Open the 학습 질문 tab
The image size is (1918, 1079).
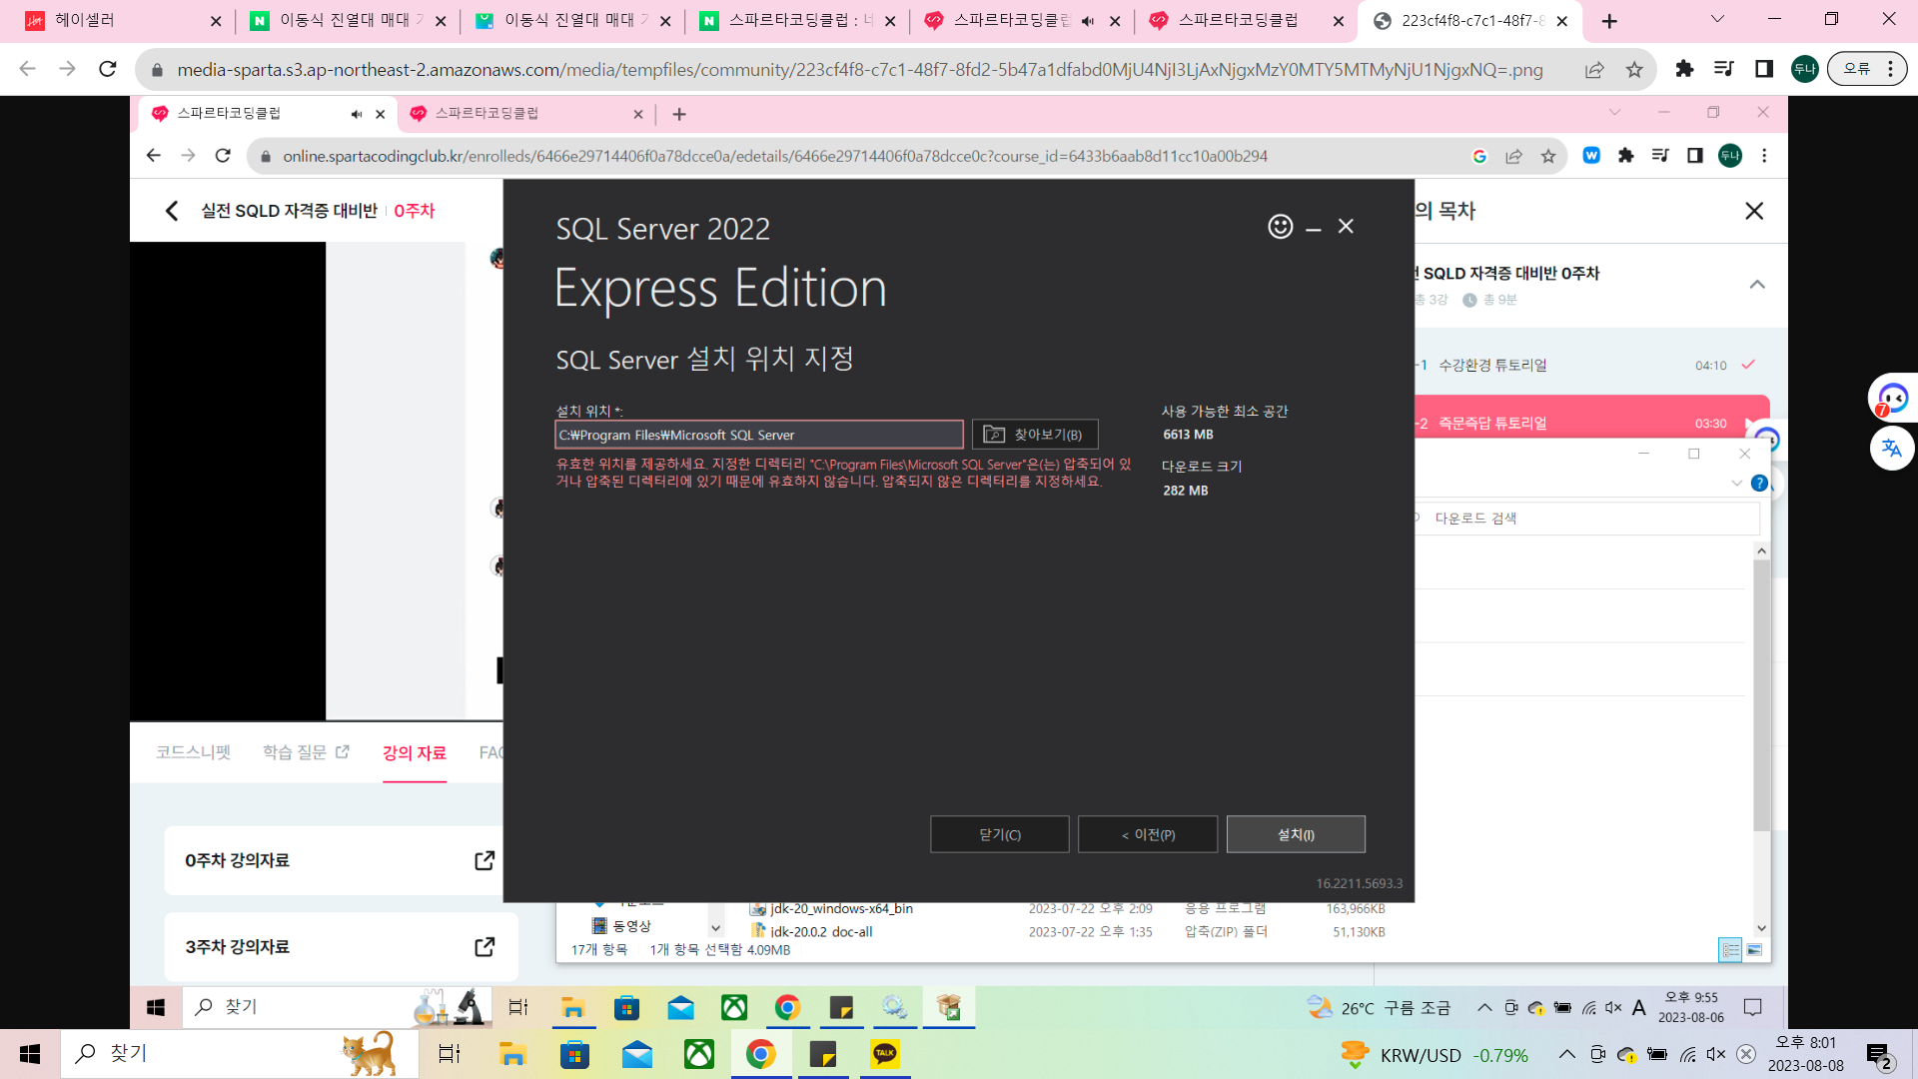coord(306,752)
